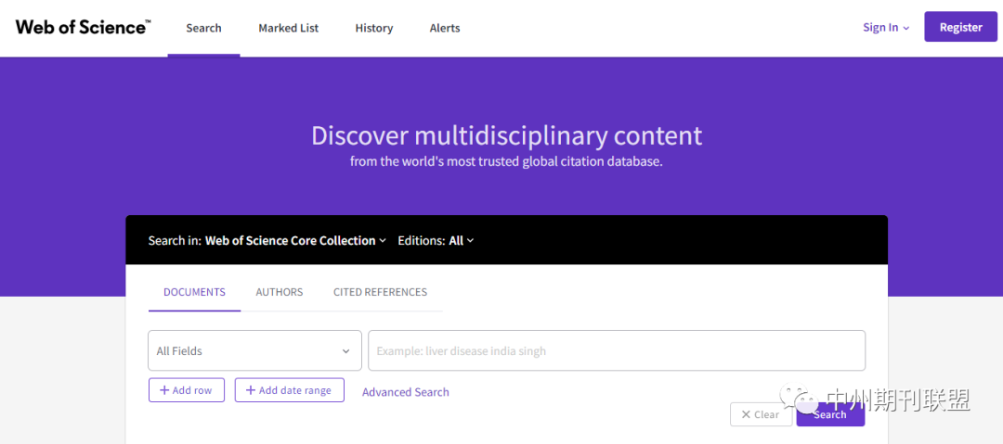Expand the Sign In dropdown

886,28
